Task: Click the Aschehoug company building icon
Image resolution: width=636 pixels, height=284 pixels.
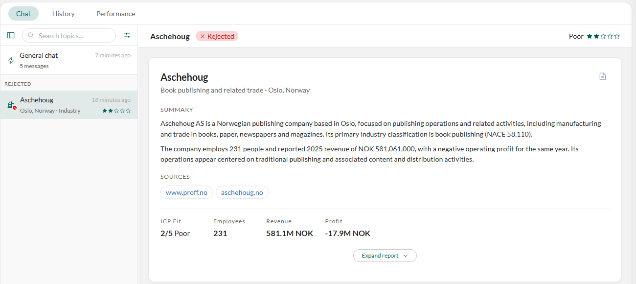Action: tap(12, 105)
